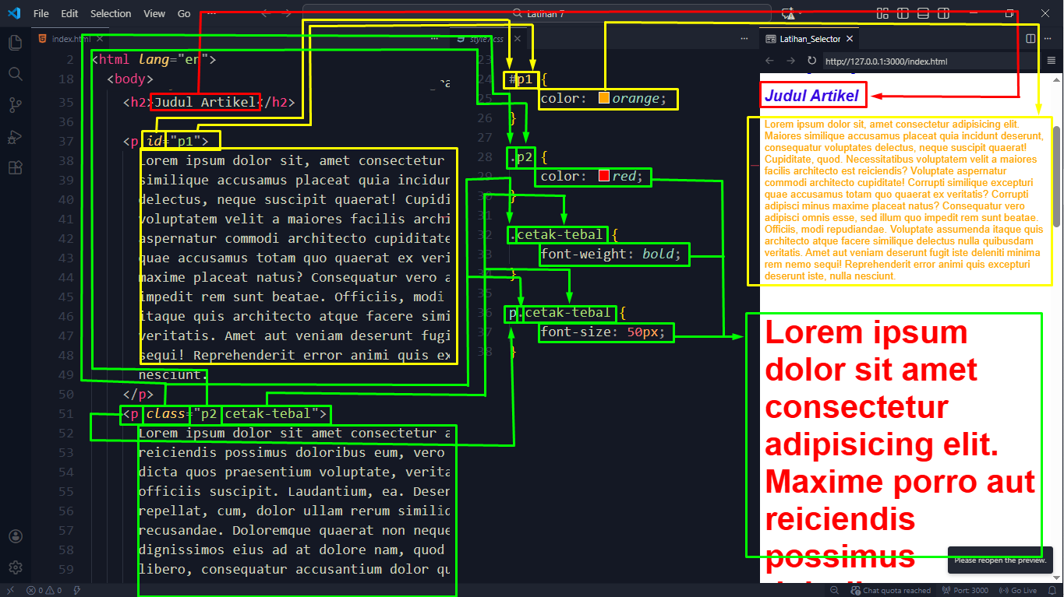Click Port: 3000 in status bar
This screenshot has width=1064, height=597.
click(x=966, y=590)
